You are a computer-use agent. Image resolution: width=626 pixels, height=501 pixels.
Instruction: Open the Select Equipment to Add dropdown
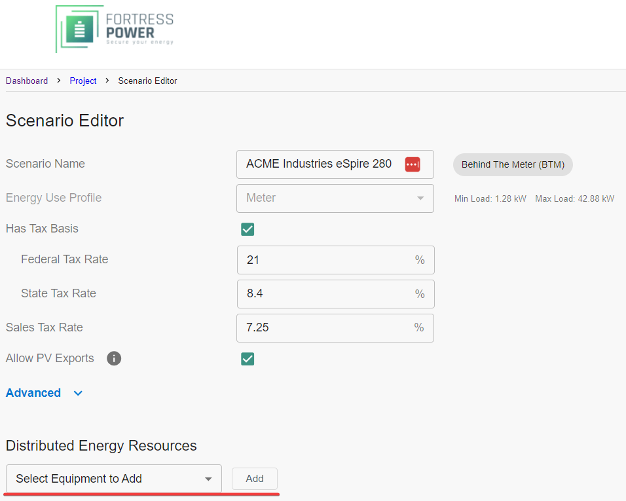(x=113, y=479)
